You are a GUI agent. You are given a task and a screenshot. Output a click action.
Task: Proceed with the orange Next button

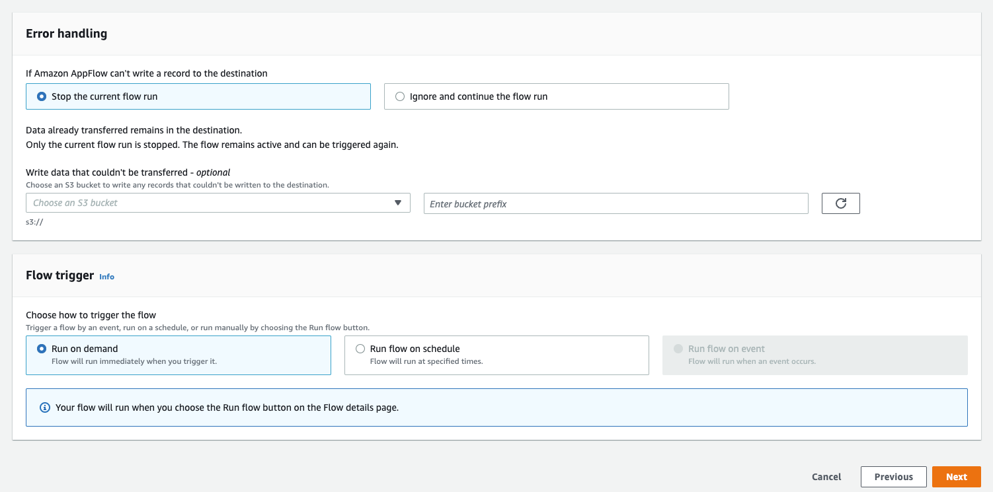956,477
